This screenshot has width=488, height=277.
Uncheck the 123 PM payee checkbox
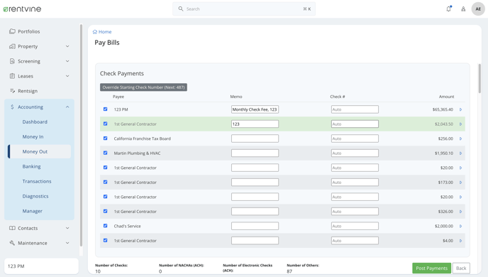point(105,109)
